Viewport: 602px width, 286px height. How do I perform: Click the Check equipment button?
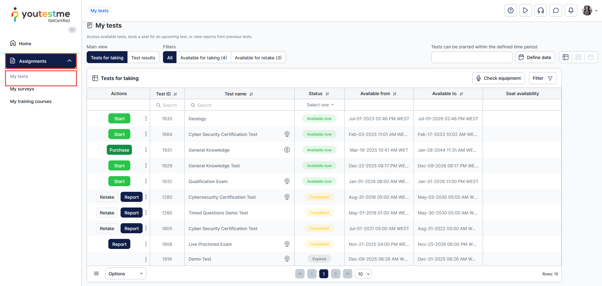point(498,78)
